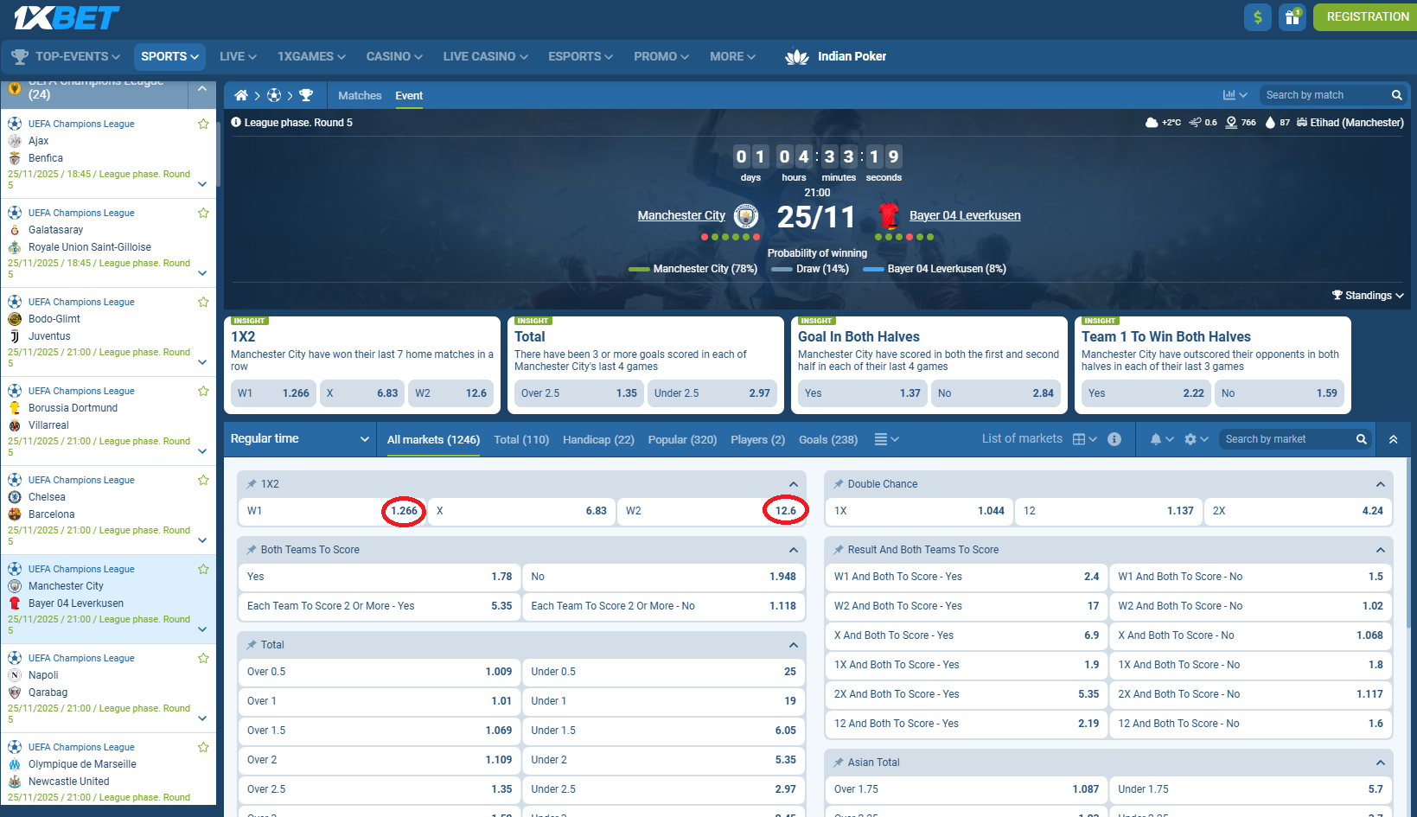Open the Regular time dropdown
The height and width of the screenshot is (817, 1417).
coord(298,438)
